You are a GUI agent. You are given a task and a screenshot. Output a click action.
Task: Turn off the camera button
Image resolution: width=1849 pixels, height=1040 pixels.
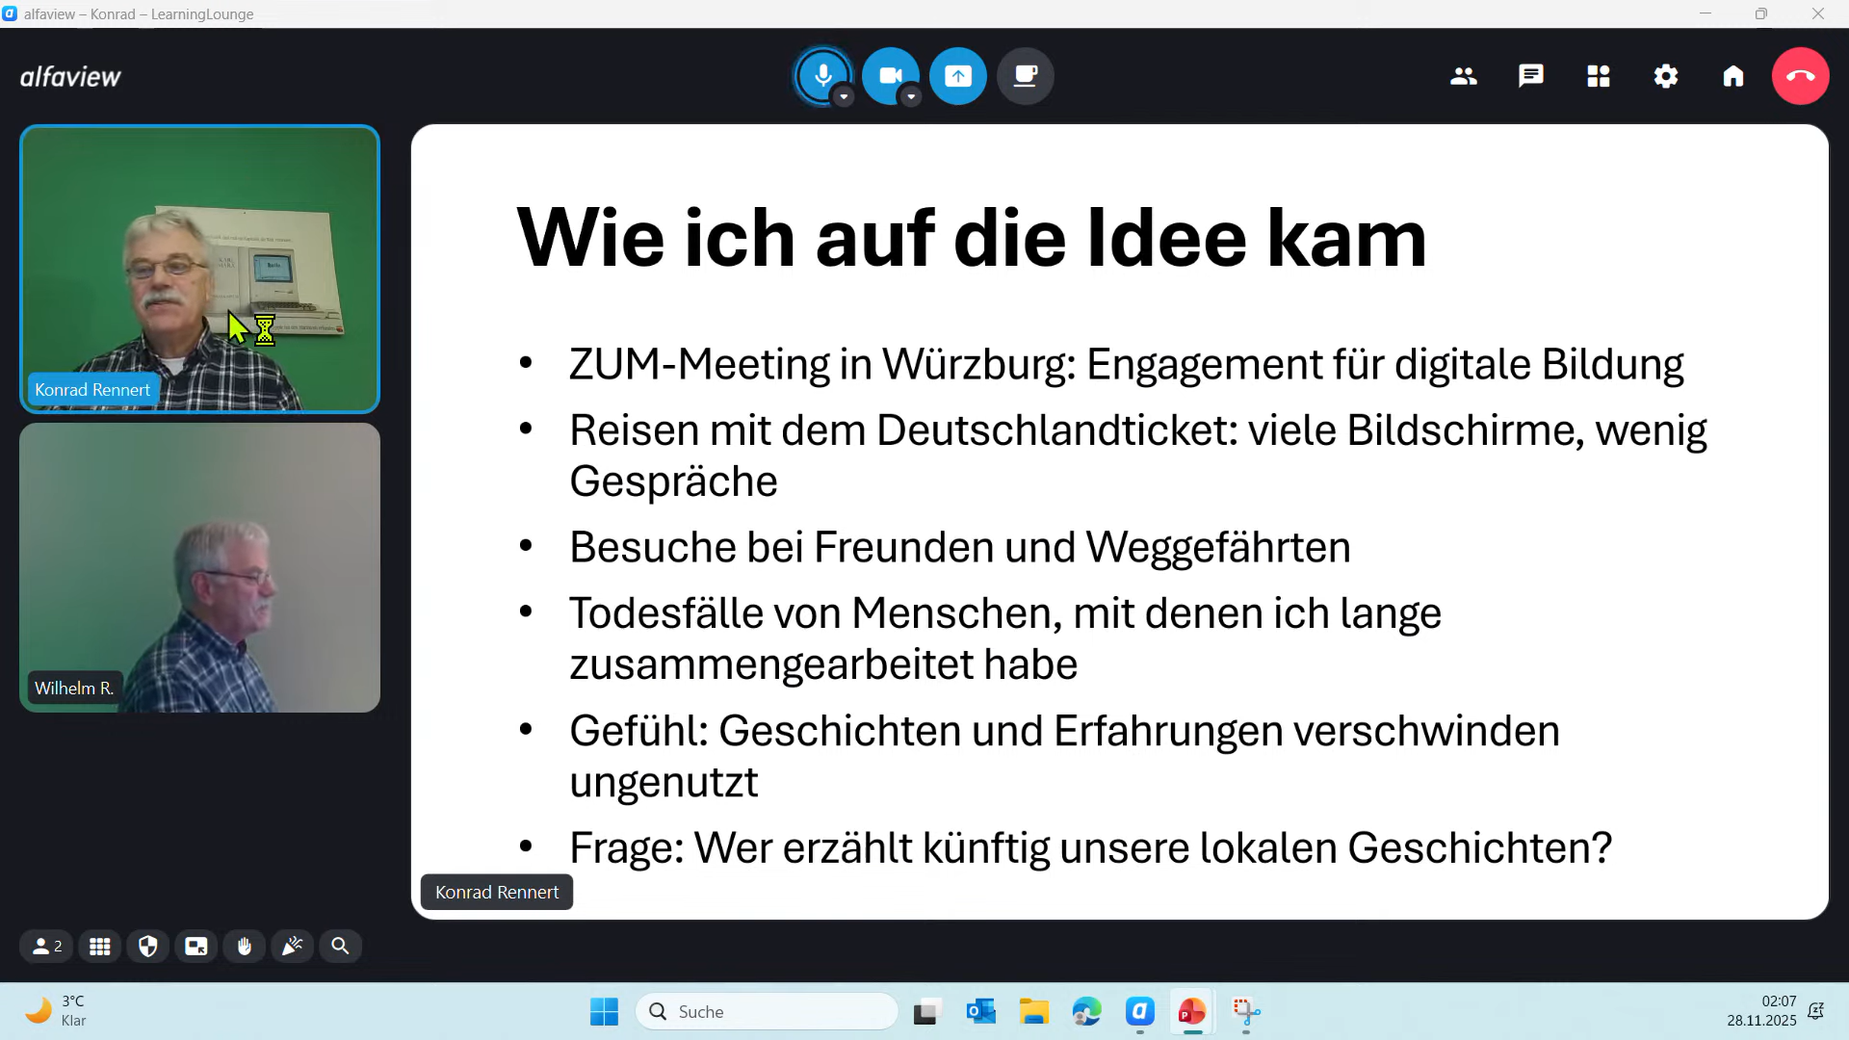coord(889,75)
